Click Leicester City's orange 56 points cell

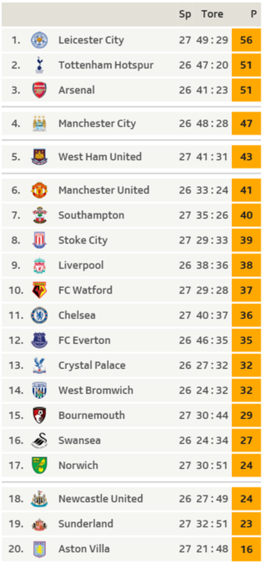click(246, 40)
